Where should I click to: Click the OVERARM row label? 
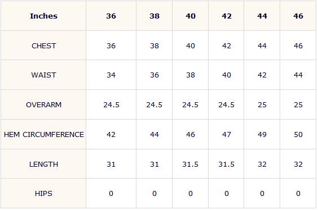coord(43,104)
